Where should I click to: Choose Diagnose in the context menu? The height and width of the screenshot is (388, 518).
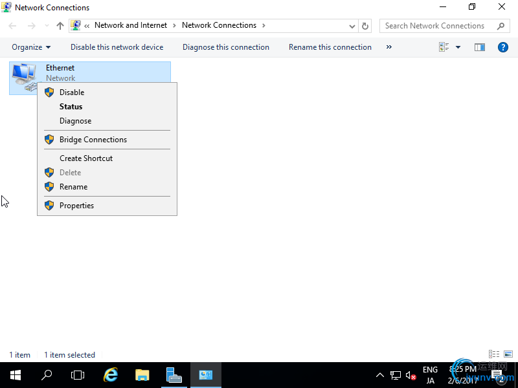point(107,121)
